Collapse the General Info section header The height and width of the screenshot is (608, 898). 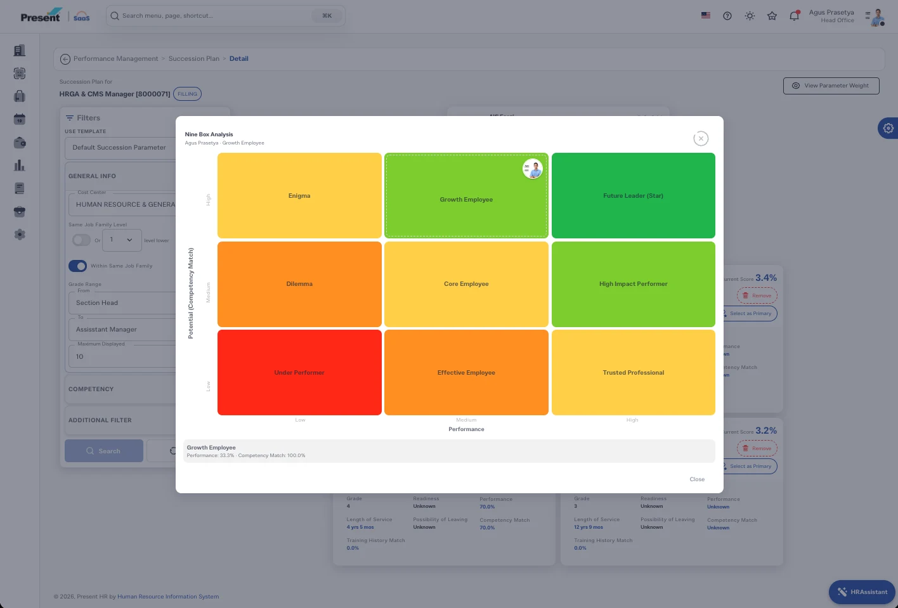point(120,176)
